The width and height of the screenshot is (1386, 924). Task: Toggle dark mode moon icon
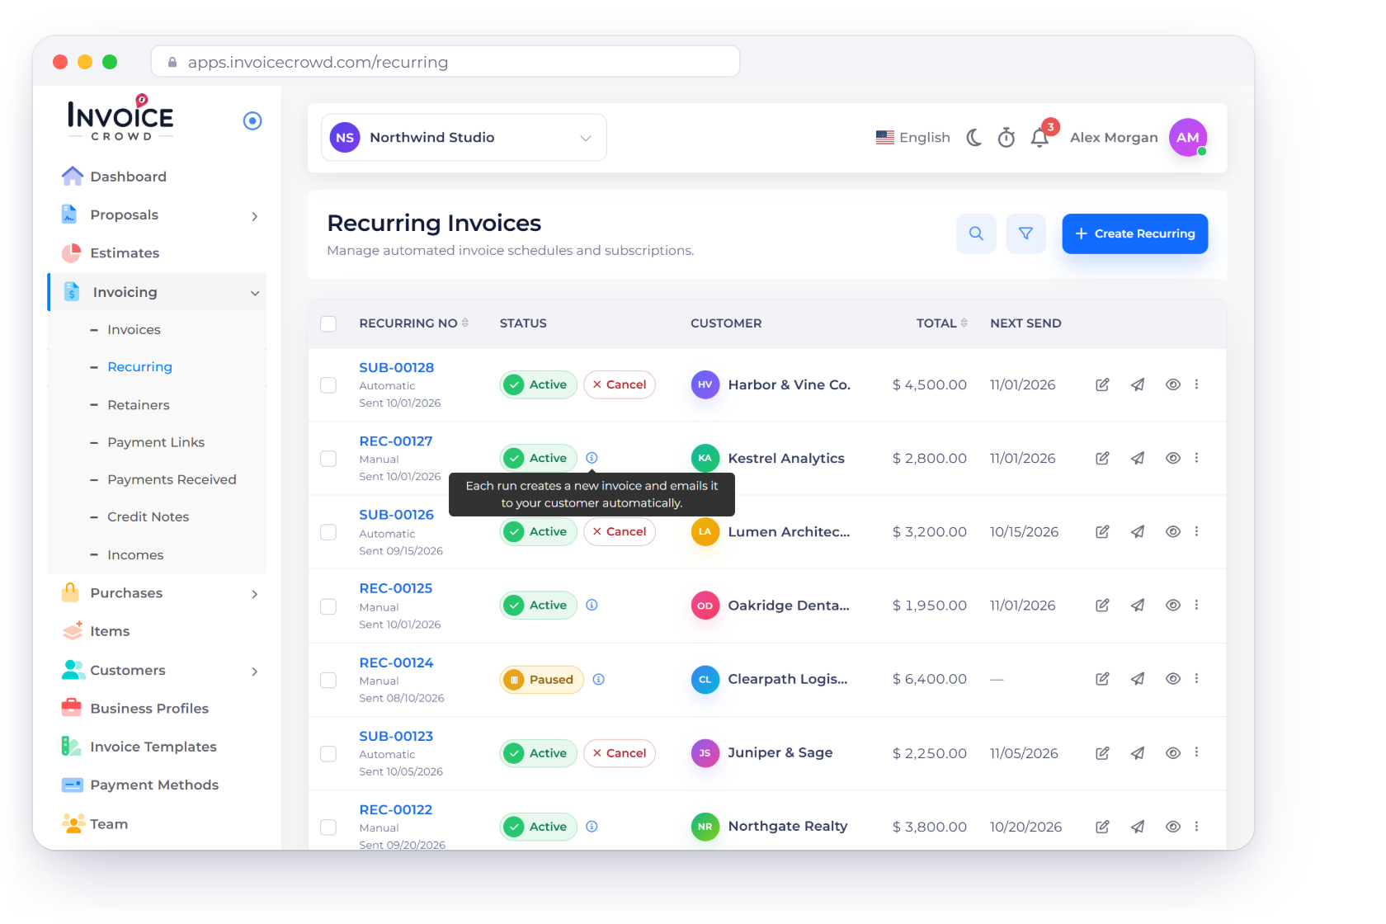pos(974,137)
